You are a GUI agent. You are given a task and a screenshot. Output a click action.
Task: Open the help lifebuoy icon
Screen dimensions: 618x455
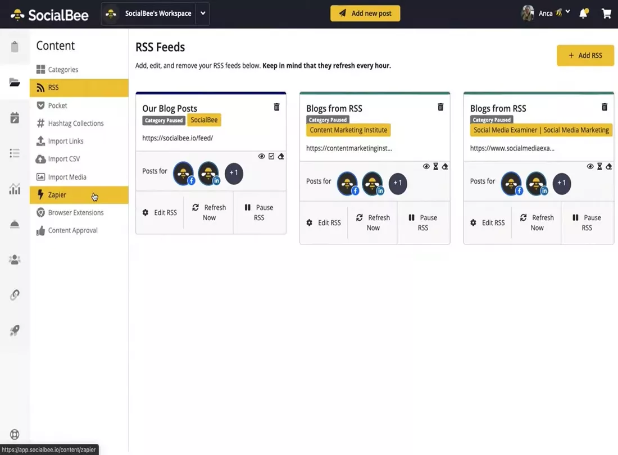tap(15, 434)
